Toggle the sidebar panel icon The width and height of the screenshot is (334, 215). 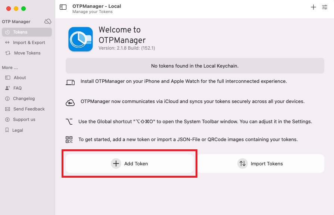pos(63,7)
